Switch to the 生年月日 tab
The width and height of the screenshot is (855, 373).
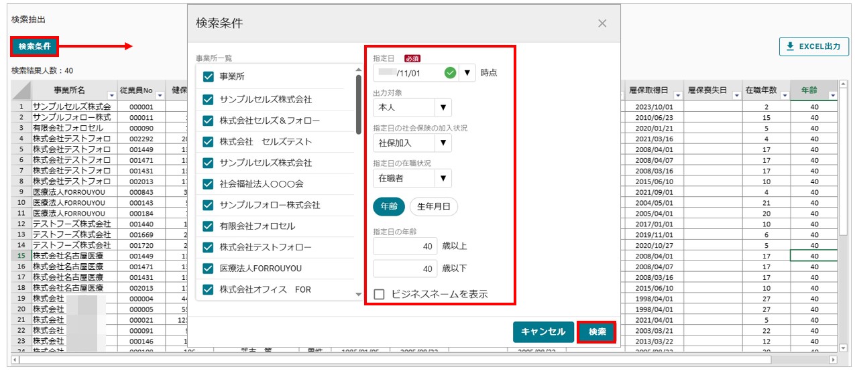[x=433, y=207]
